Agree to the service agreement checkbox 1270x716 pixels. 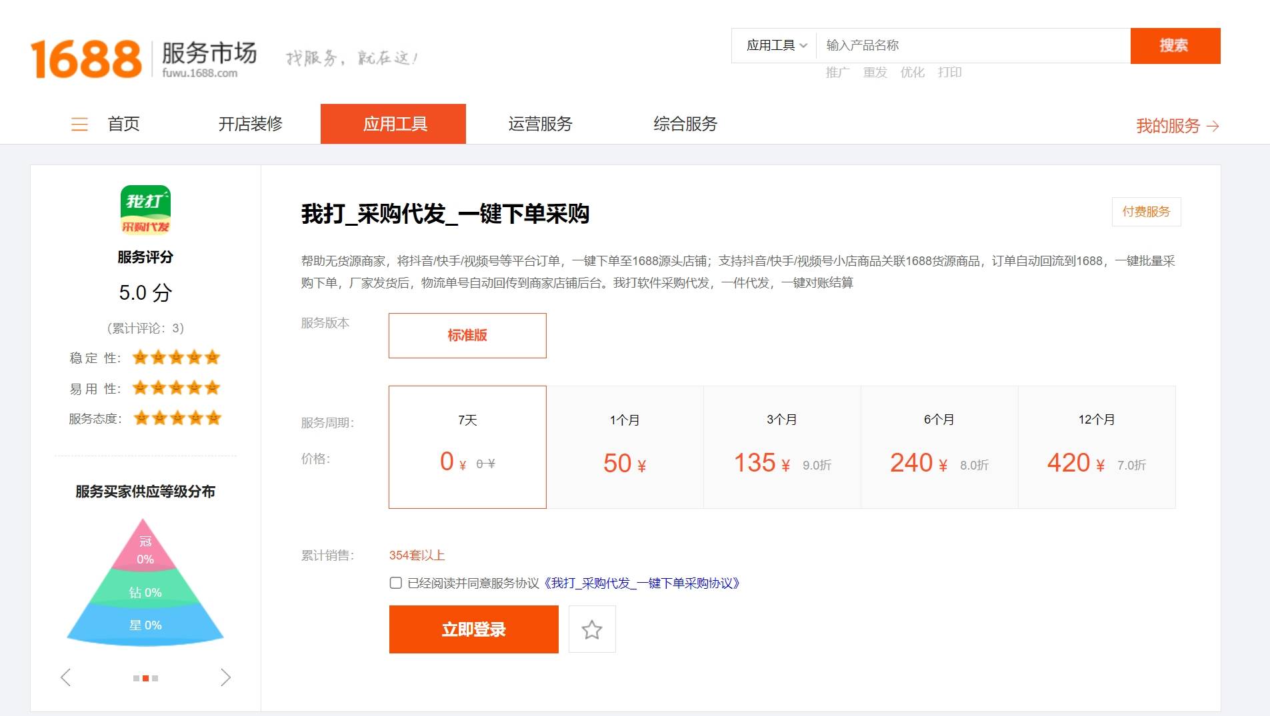pos(395,583)
